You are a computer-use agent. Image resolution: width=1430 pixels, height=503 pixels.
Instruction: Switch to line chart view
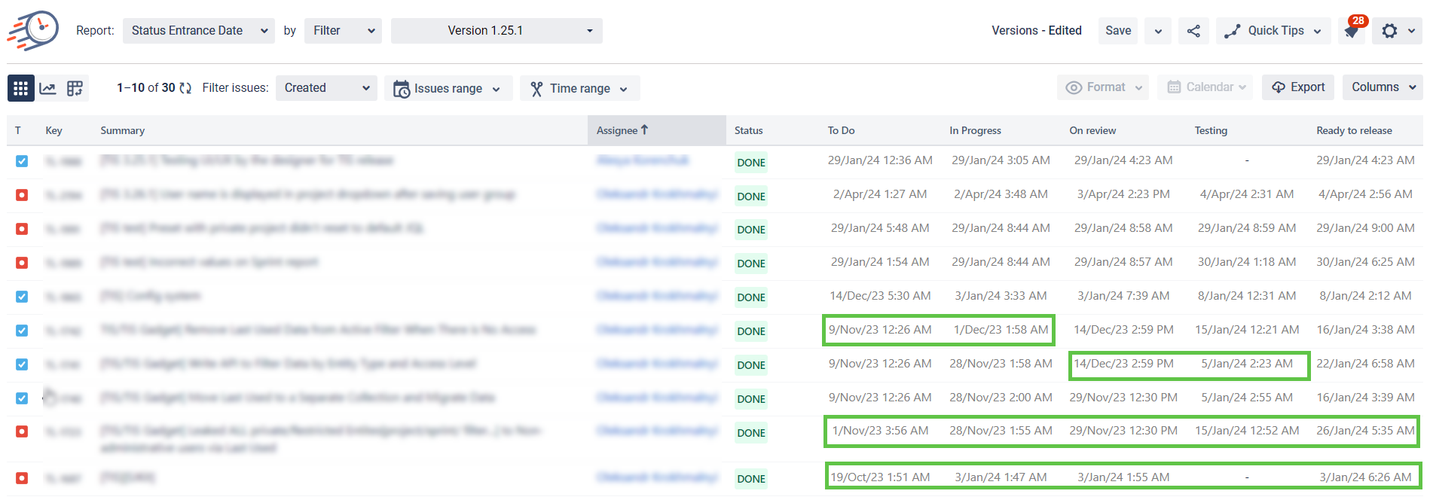click(47, 88)
